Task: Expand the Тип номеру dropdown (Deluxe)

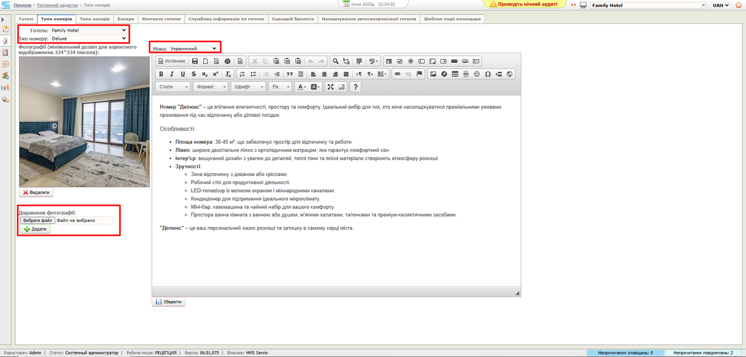Action: pyautogui.click(x=88, y=38)
